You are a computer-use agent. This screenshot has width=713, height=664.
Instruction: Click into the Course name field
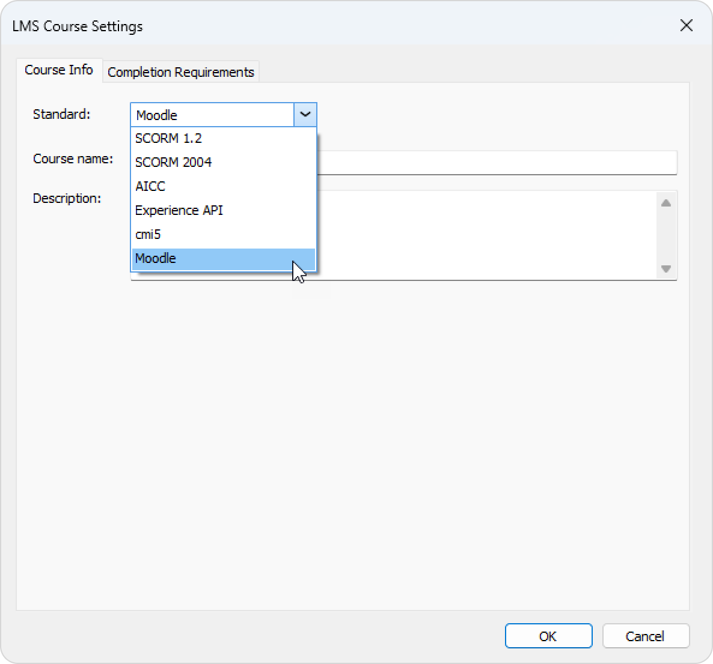click(496, 162)
